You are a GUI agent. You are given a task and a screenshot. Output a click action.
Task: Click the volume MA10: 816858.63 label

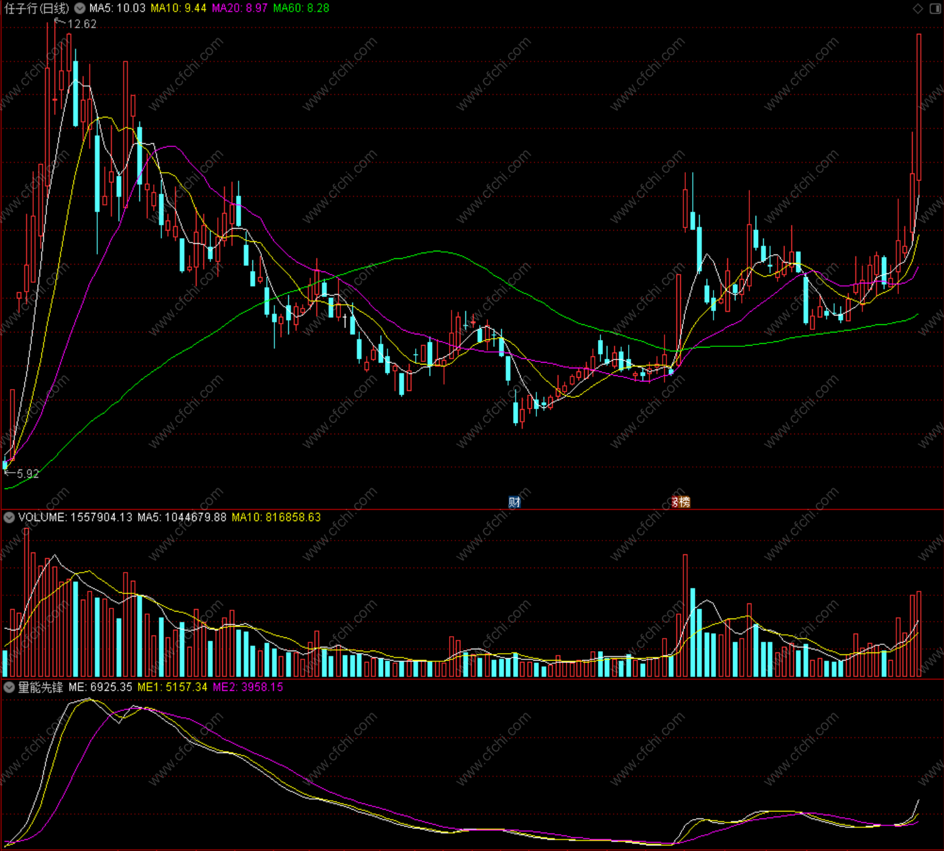tap(276, 517)
